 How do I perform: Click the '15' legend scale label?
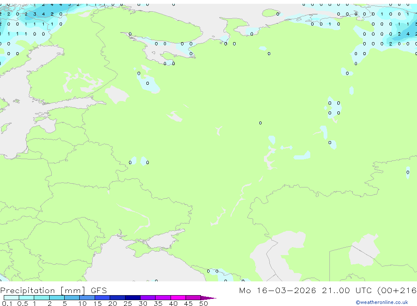[x=98, y=303]
